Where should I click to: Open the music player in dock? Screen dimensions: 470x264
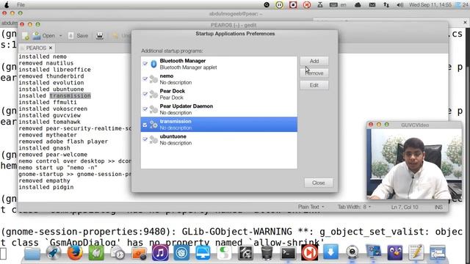(160, 253)
